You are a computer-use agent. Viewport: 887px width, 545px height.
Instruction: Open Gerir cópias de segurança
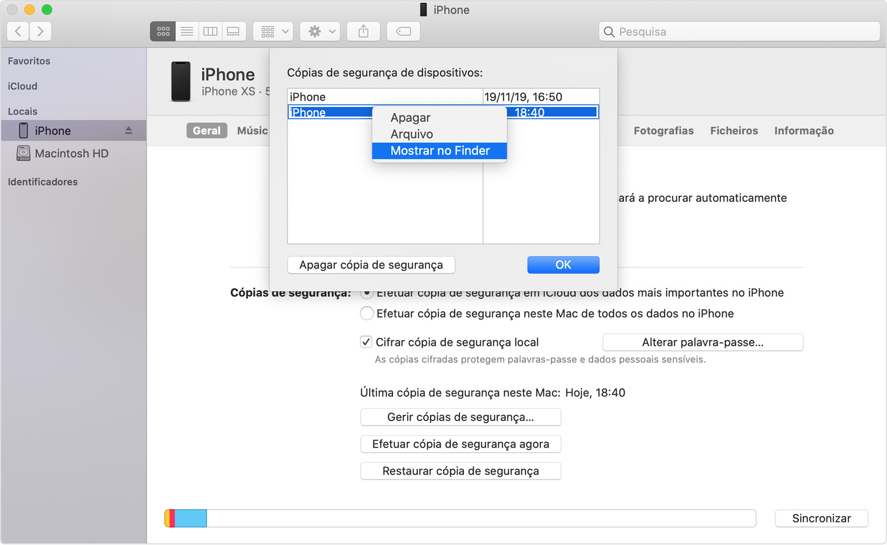click(x=461, y=417)
